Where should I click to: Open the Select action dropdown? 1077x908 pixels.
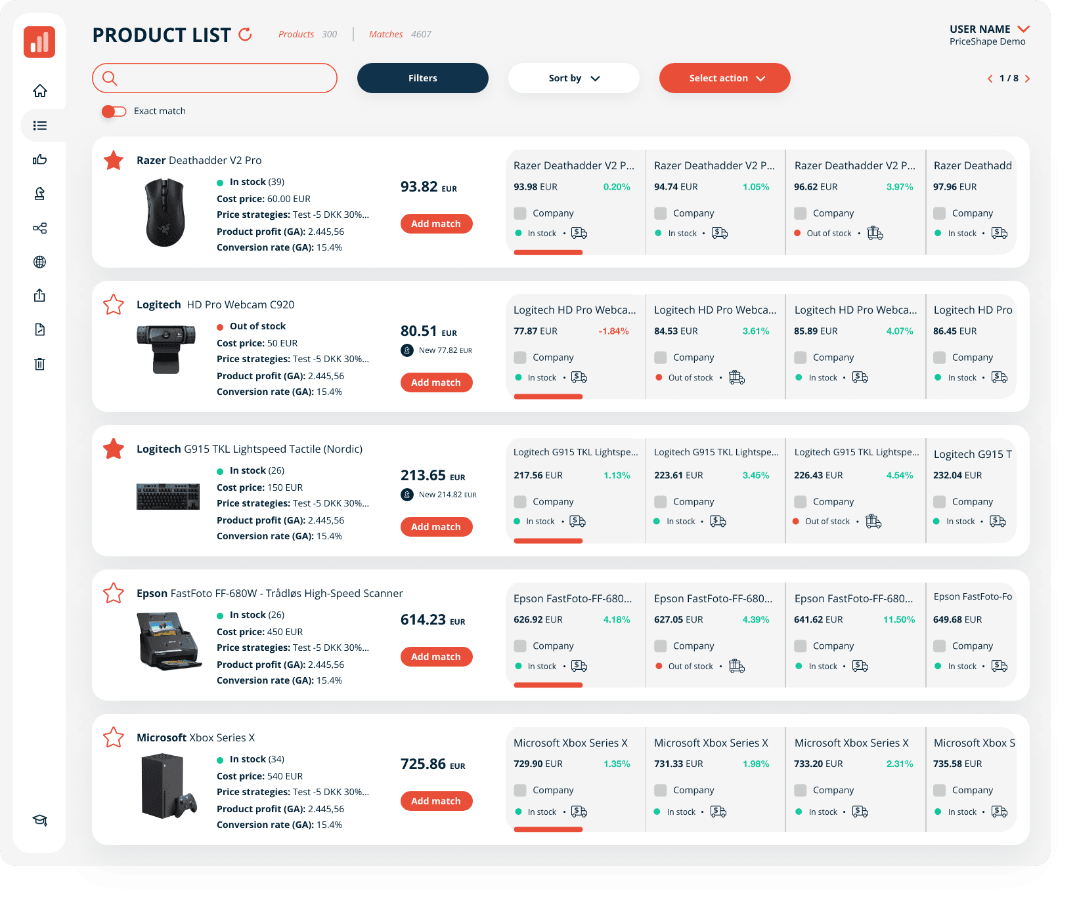pos(725,78)
